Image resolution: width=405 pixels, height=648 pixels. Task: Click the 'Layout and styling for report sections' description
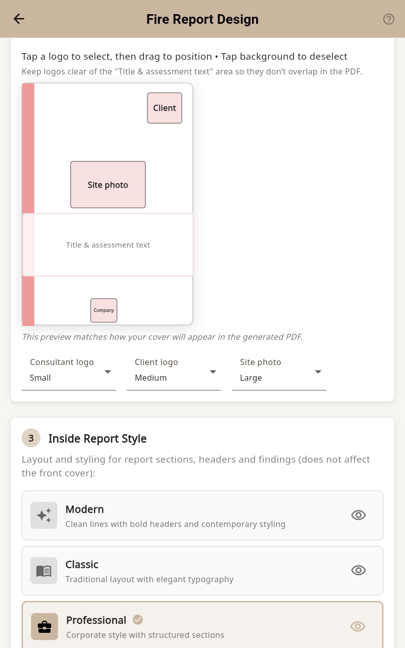tap(196, 466)
